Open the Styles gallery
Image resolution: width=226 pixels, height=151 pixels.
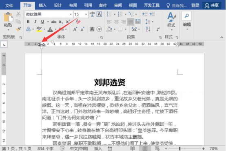[171, 21]
